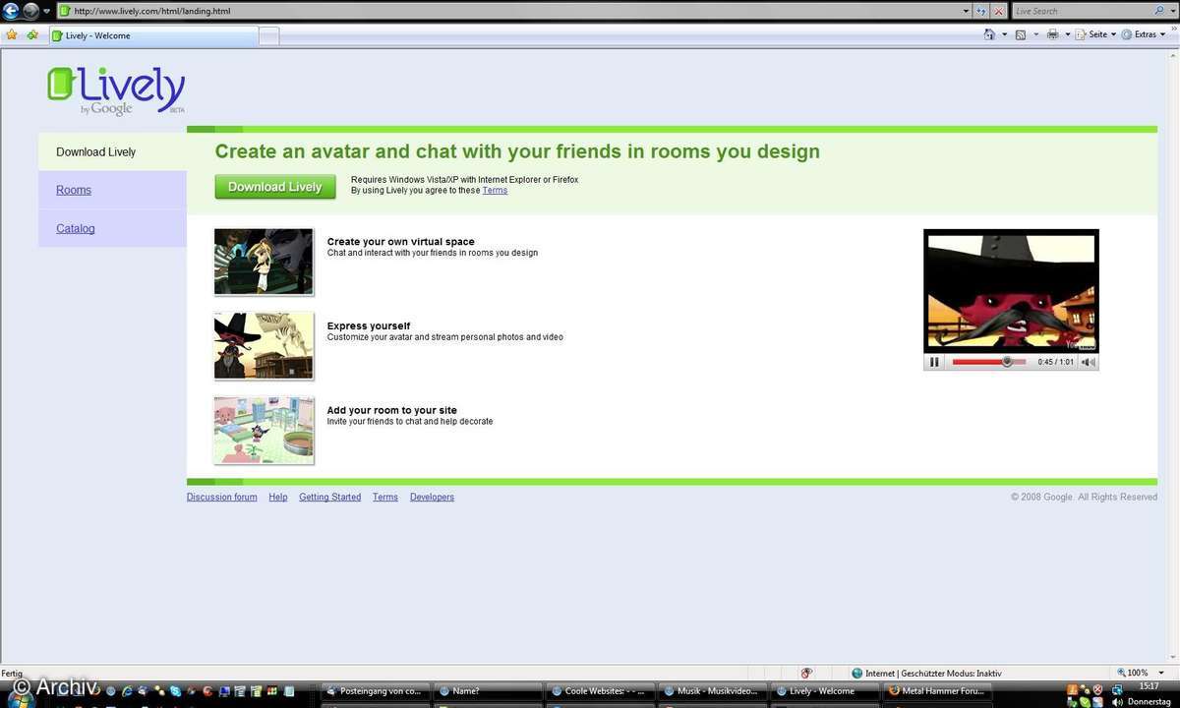
Task: Switch to the Name? taskbar window
Action: pyautogui.click(x=489, y=690)
